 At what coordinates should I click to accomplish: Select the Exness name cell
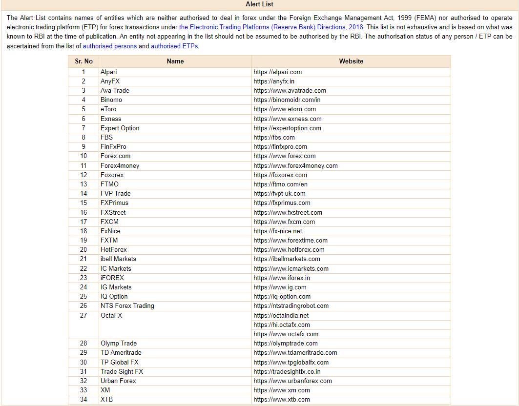pos(175,119)
